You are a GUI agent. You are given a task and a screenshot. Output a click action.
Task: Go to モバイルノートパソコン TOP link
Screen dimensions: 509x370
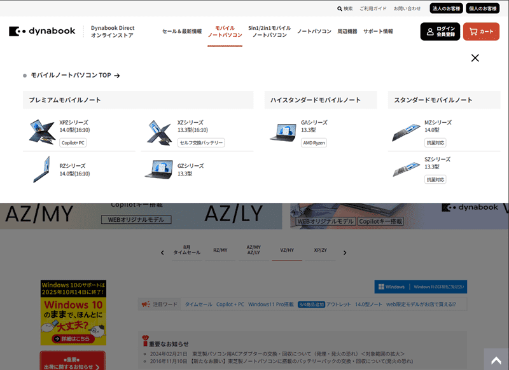75,75
